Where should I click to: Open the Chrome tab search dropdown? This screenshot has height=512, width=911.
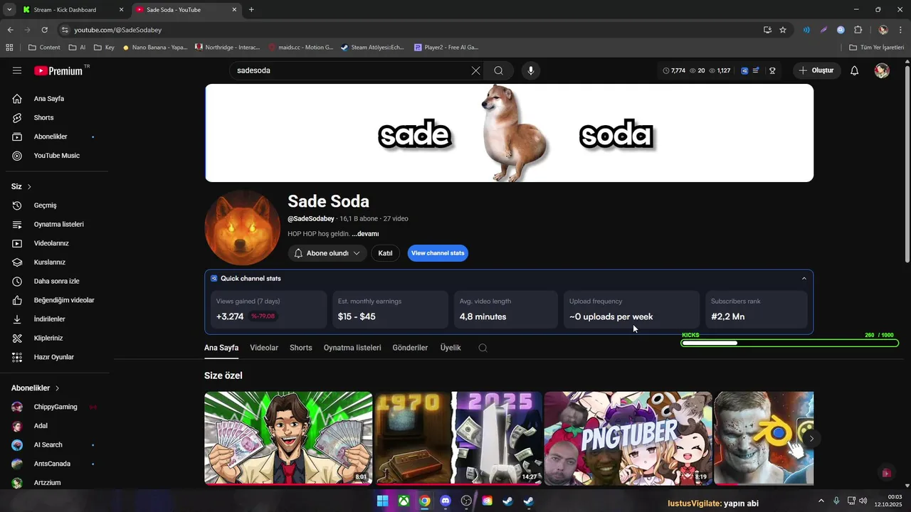coord(9,9)
